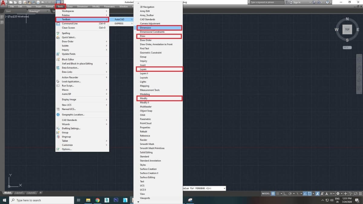363x204 pixels.
Task: Click the Save icon in quick access toolbar
Action: [x=19, y=2]
